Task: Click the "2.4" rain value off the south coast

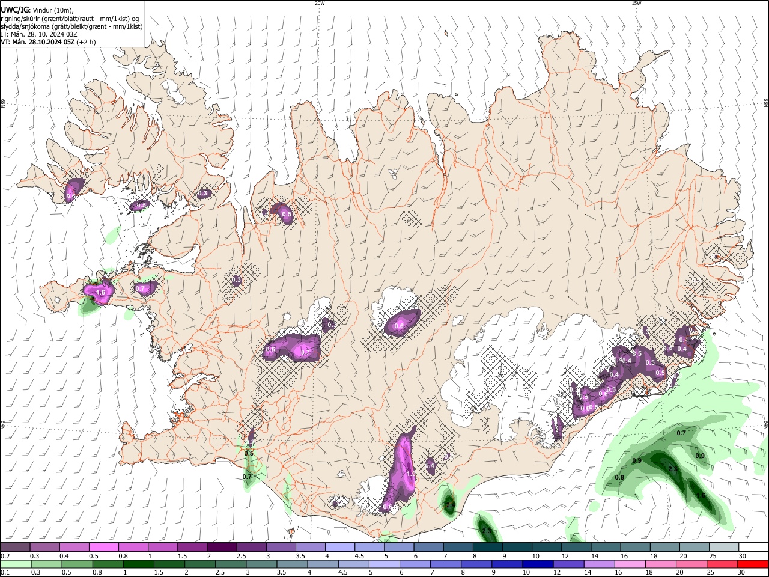Action: (450, 505)
